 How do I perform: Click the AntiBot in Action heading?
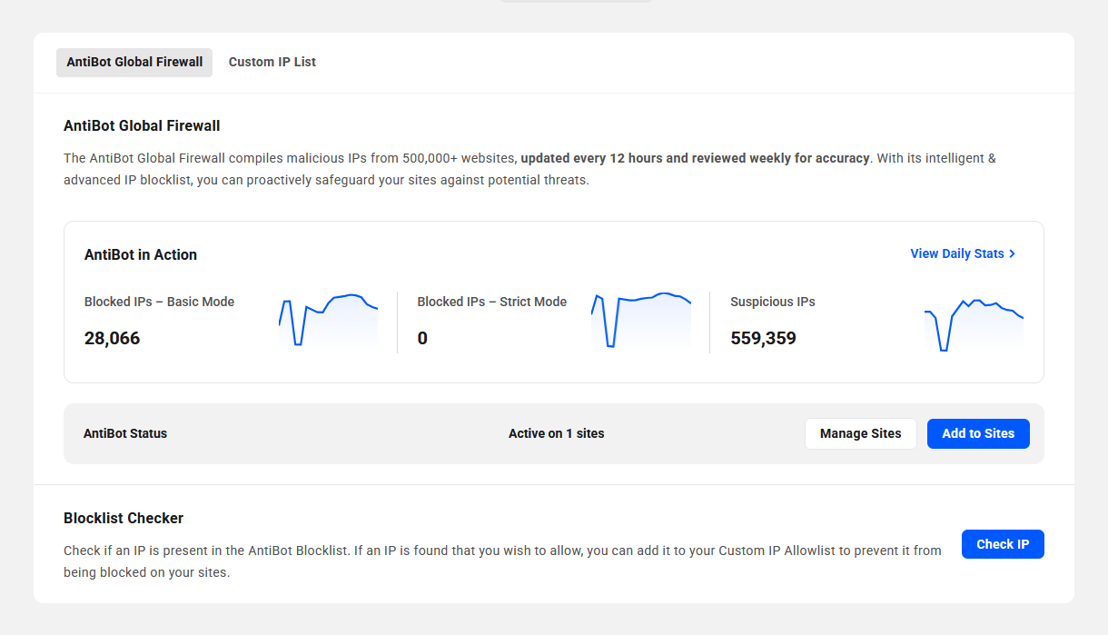click(141, 254)
